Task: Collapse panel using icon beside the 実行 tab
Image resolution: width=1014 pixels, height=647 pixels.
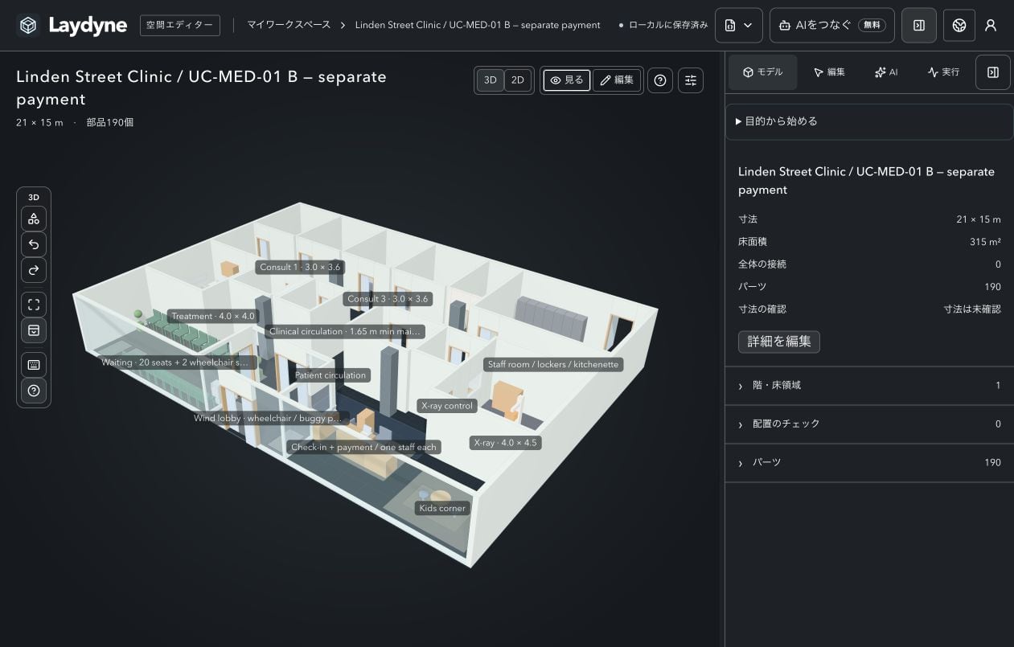Action: 993,72
